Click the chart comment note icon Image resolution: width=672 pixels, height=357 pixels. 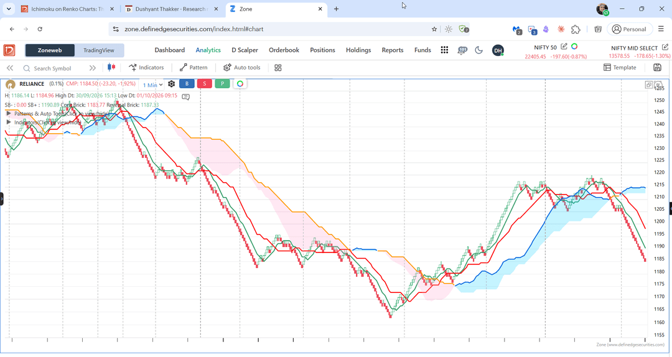(x=185, y=97)
